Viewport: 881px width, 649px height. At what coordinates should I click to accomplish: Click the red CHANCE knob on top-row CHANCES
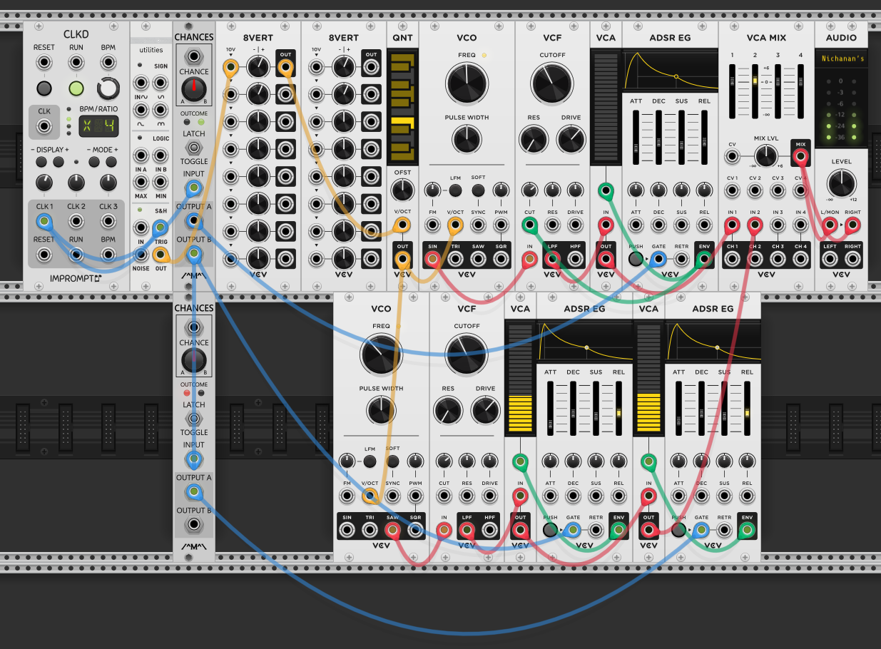coord(193,89)
